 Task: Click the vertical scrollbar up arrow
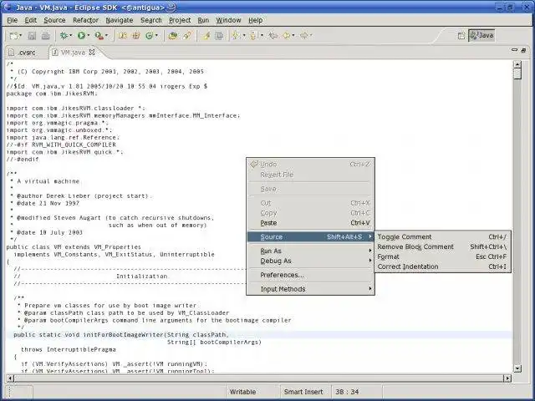(x=517, y=64)
